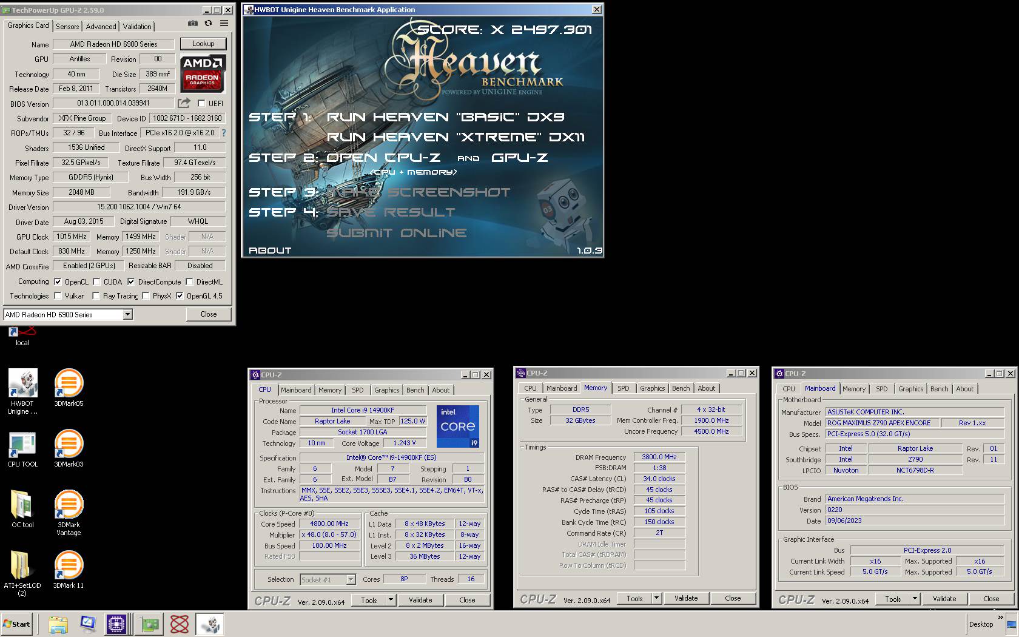Viewport: 1019px width, 637px height.
Task: Toggle the CUDA checkbox
Action: click(96, 281)
